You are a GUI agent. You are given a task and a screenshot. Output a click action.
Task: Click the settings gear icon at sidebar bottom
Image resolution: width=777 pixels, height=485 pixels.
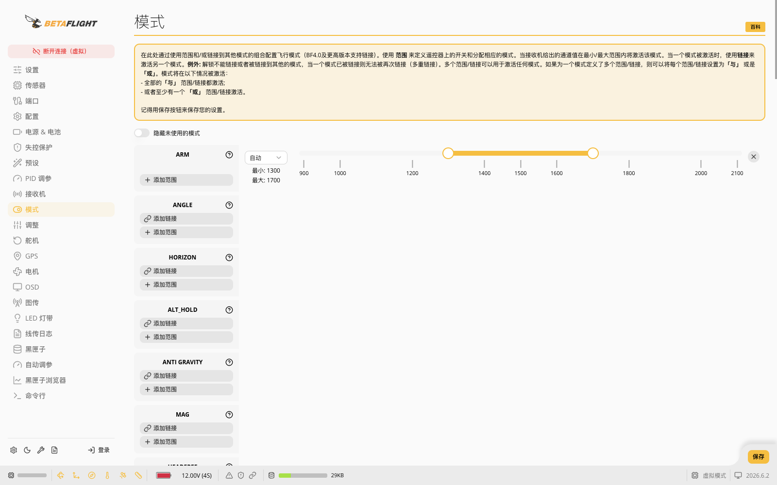[x=14, y=450]
